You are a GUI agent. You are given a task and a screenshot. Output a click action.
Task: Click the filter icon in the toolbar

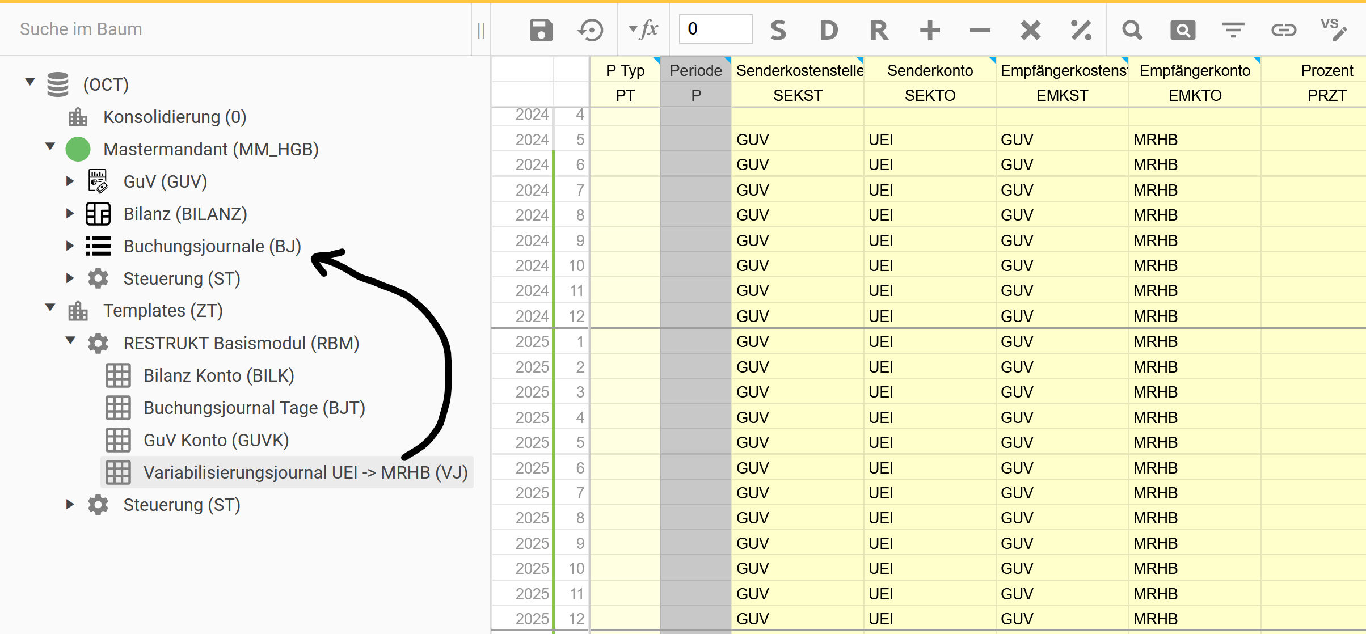click(1233, 29)
